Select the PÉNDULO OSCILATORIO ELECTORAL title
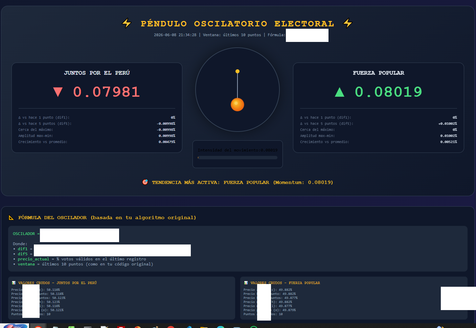The width and height of the screenshot is (476, 328). [x=237, y=24]
